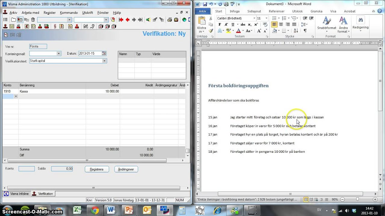Open the Arkiv menu in Visma

click(13, 13)
